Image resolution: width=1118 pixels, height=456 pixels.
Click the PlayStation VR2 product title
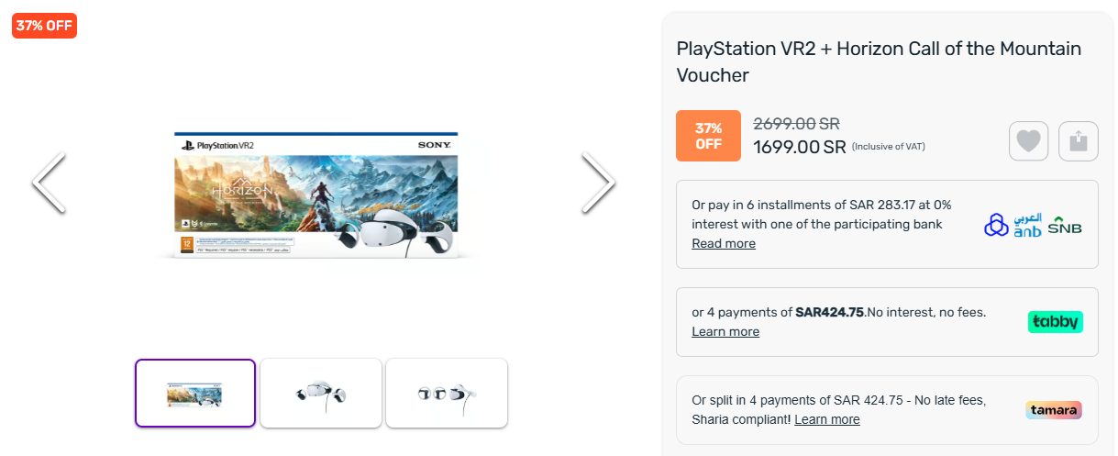[x=879, y=61]
